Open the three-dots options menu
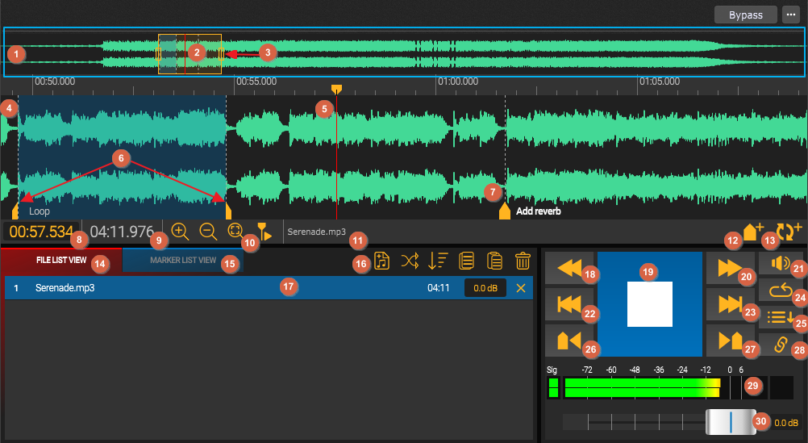The height and width of the screenshot is (443, 808). coord(791,15)
